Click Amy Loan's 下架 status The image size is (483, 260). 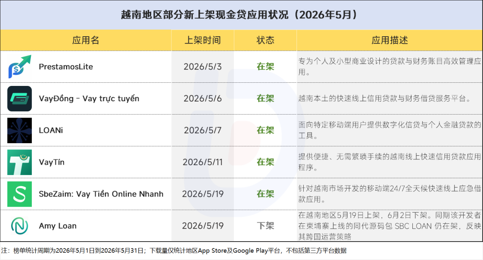265,226
